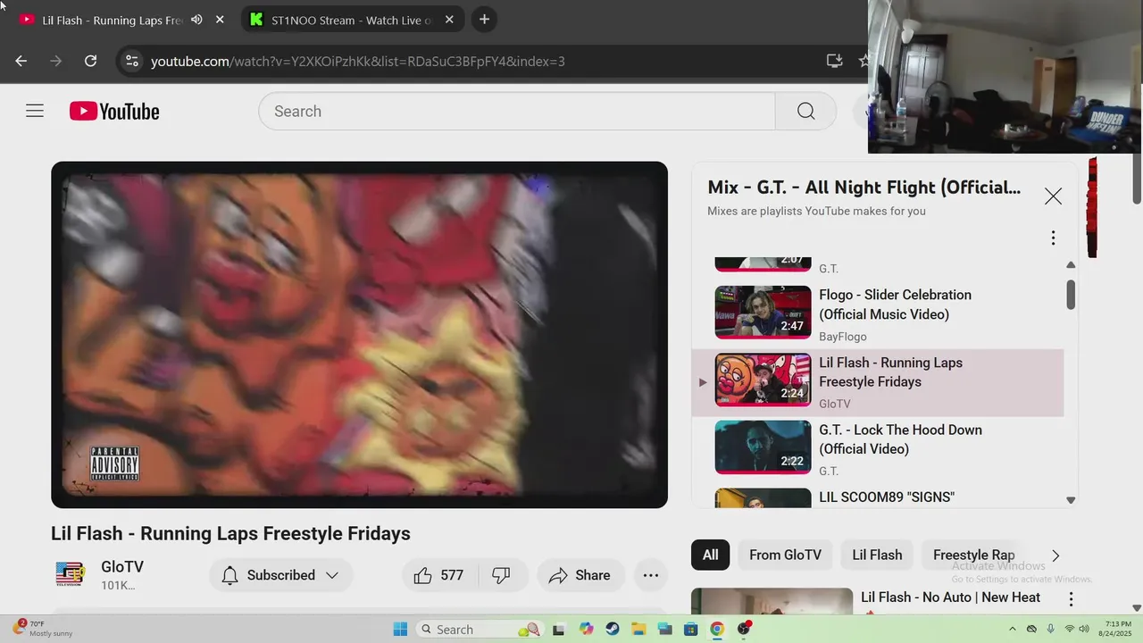Viewport: 1143px width, 643px height.
Task: Switch to Chrome in the taskbar
Action: click(x=716, y=629)
